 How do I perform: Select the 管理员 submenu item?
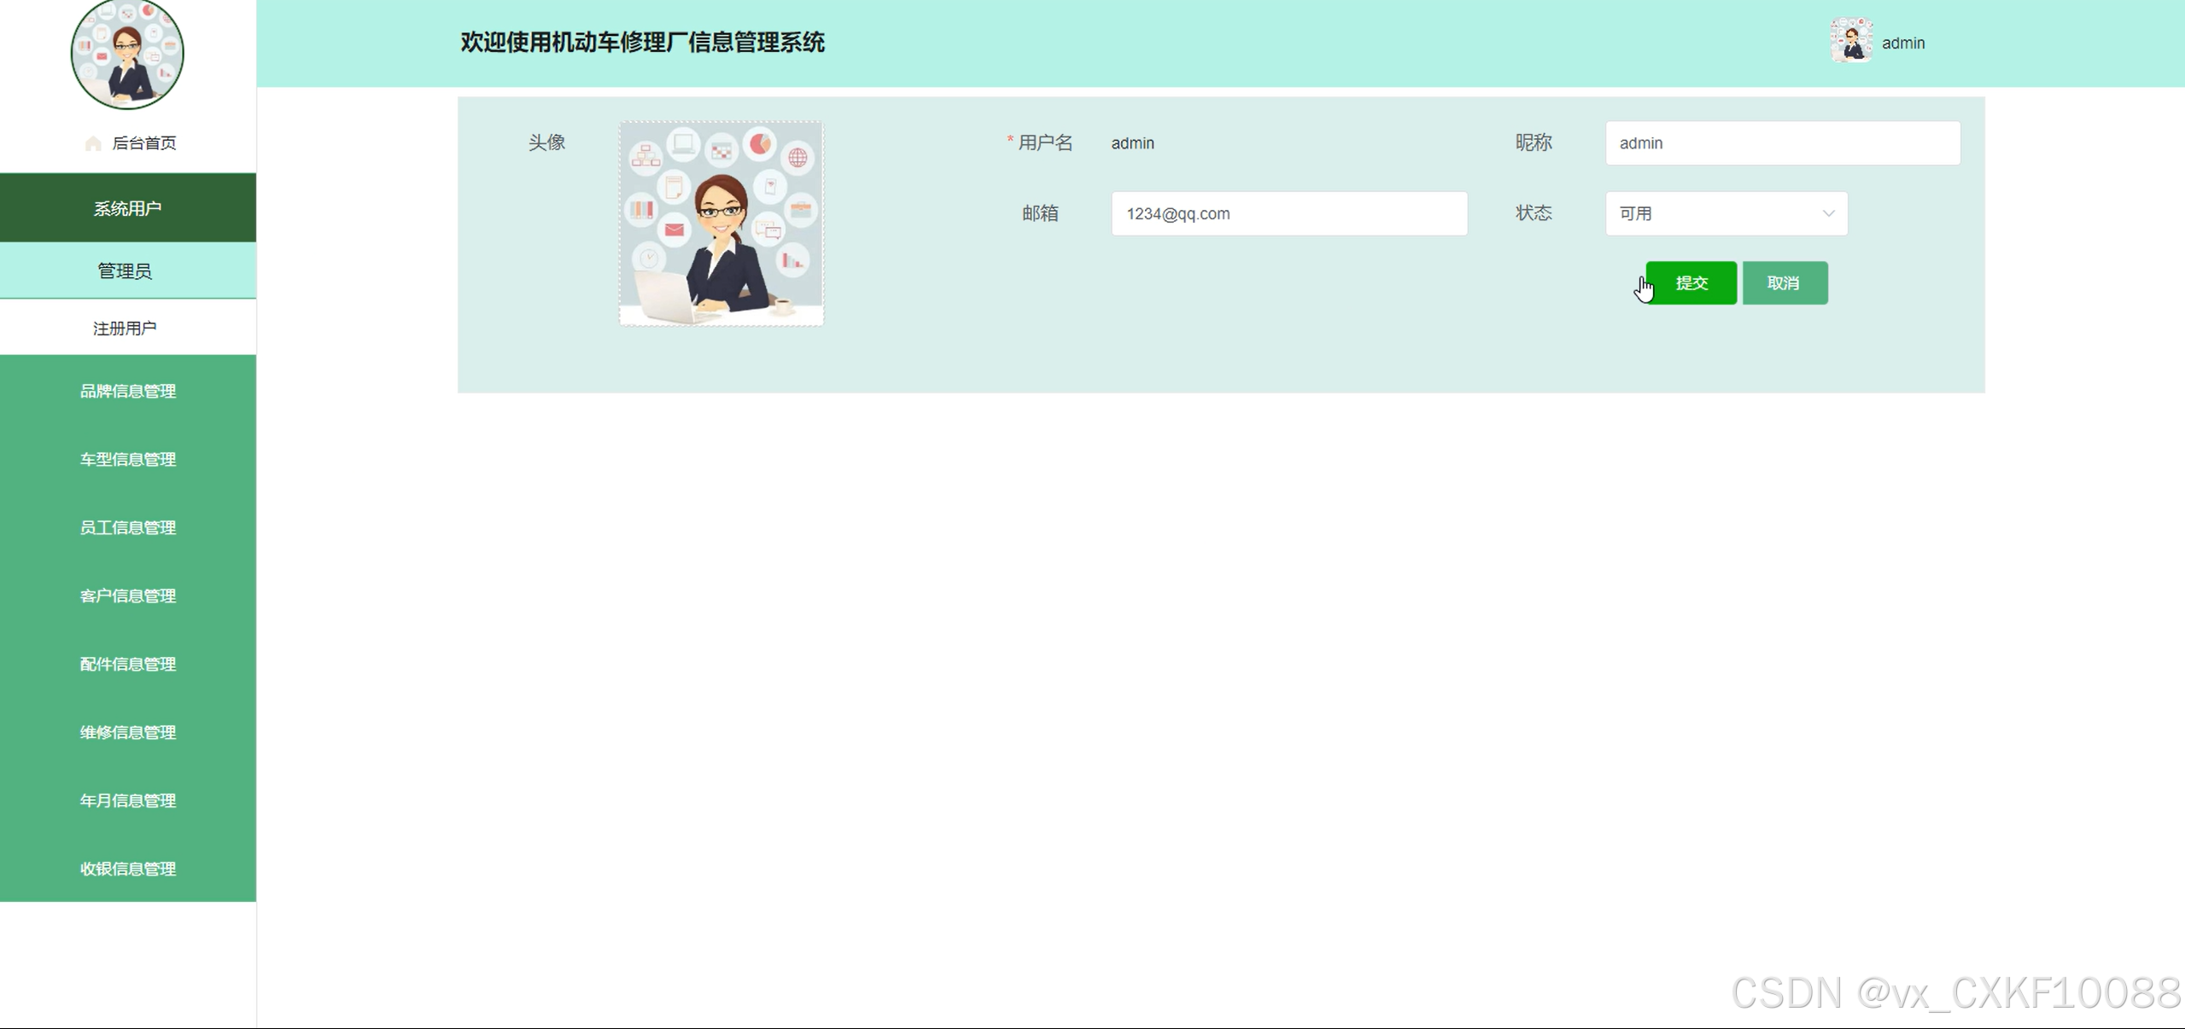(x=125, y=271)
